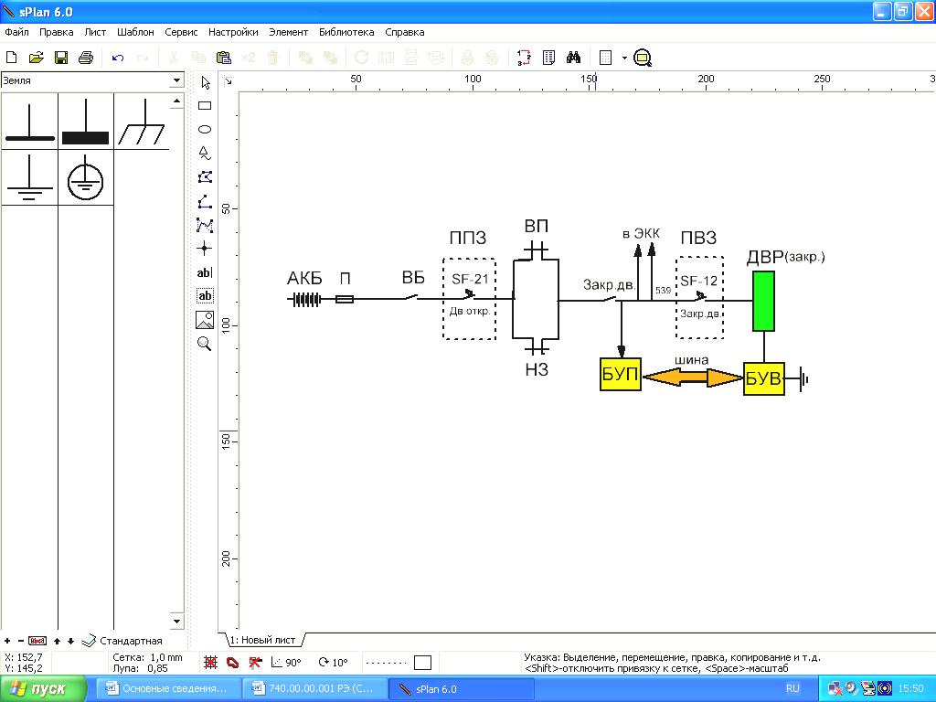Click the 'Сетка: 1,0 mm' grid value

(147, 657)
